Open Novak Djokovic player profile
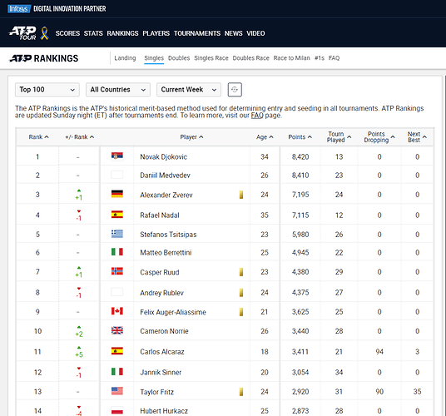 164,157
